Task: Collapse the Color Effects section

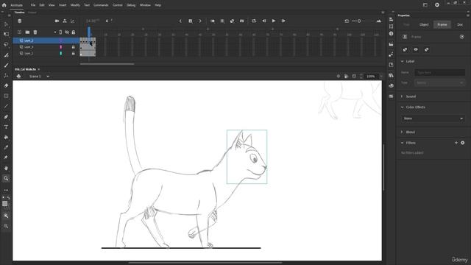Action: (x=403, y=107)
